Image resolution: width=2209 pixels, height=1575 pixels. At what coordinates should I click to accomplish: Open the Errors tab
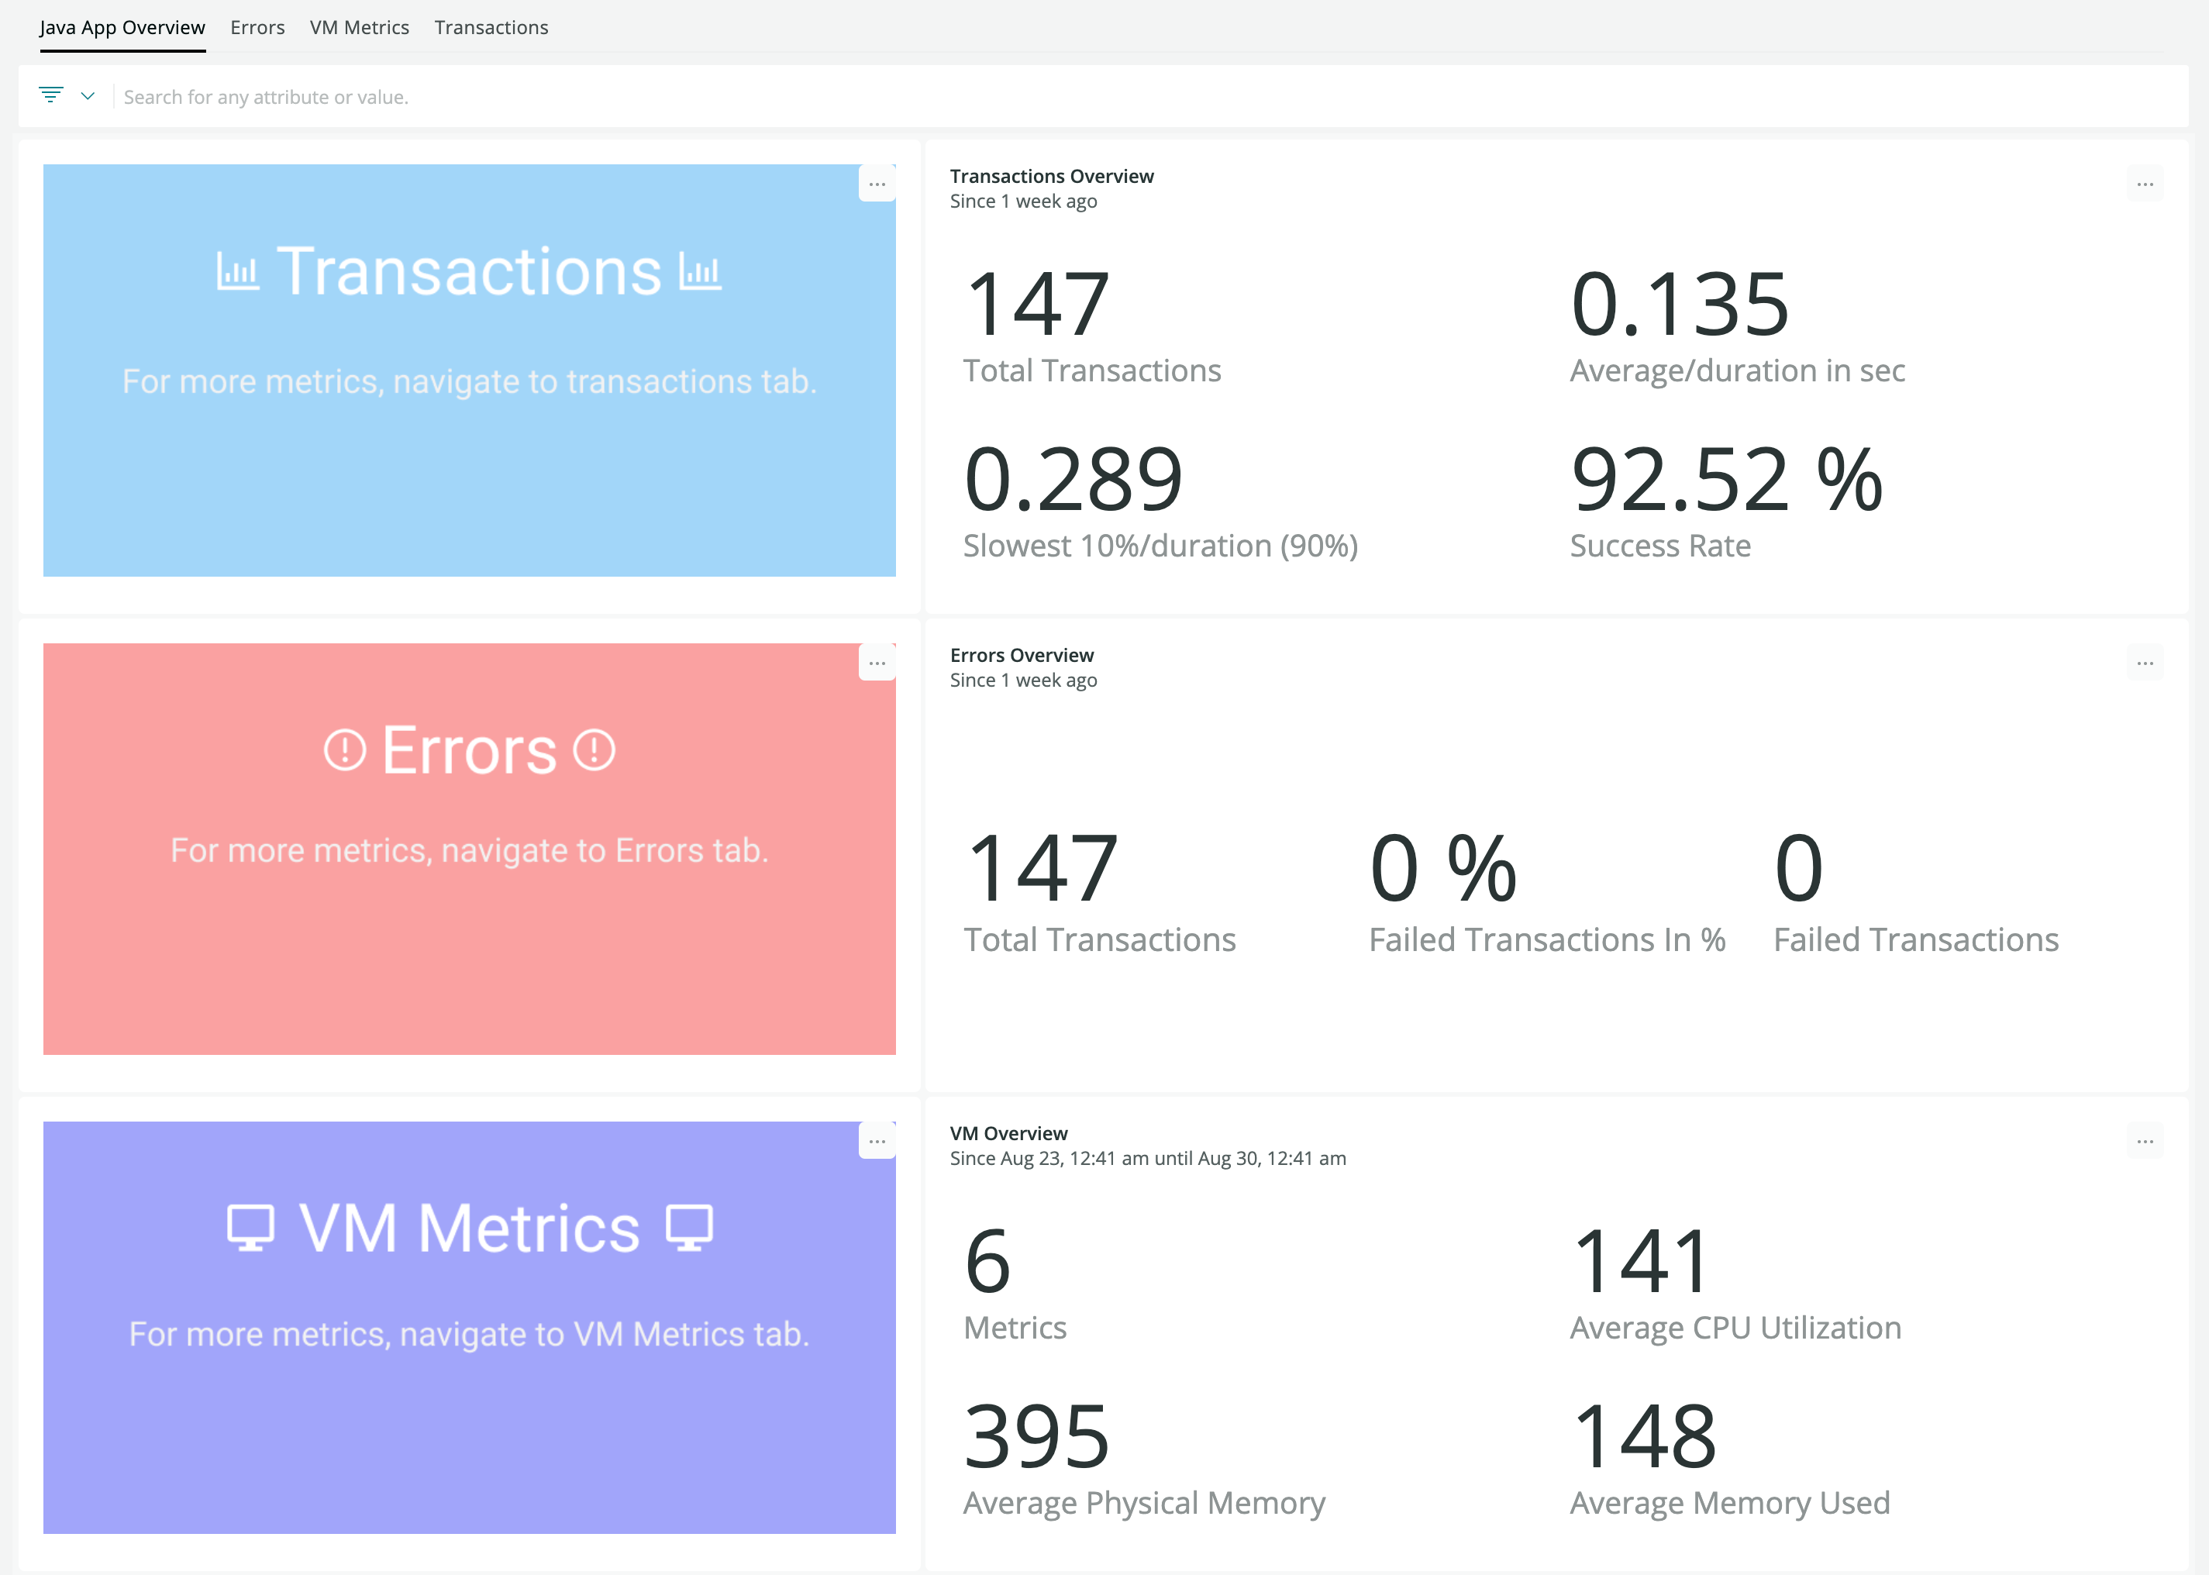pos(257,27)
